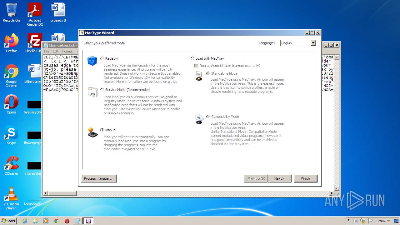
Task: Click the Notepad scroll left arrow
Action: [x=46, y=193]
